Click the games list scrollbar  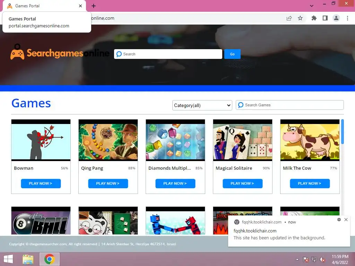pyautogui.click(x=342, y=132)
